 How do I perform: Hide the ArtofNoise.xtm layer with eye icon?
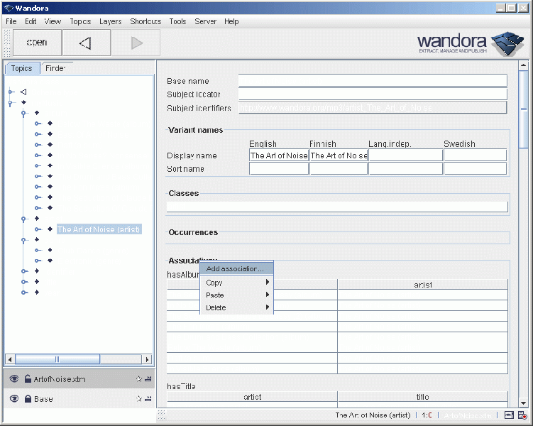pos(14,379)
